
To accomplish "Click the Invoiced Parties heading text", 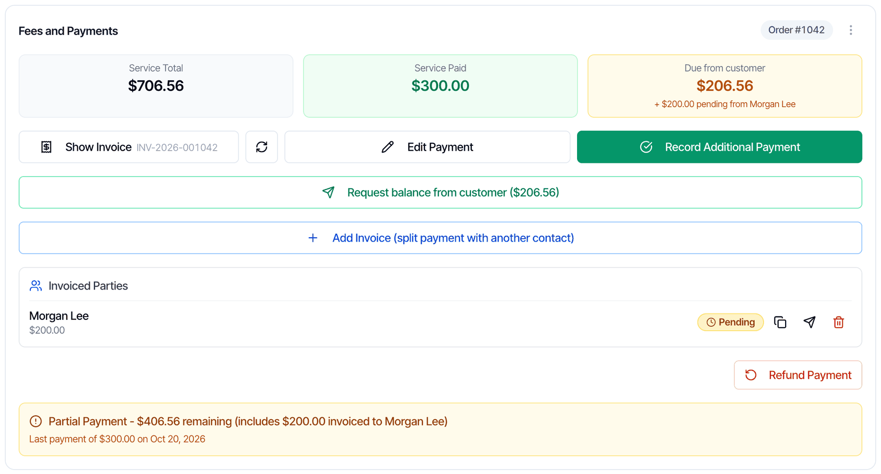I will tap(88, 286).
